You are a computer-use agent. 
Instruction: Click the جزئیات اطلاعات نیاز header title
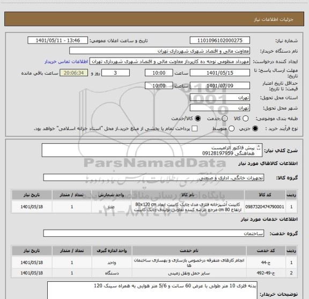274,19
